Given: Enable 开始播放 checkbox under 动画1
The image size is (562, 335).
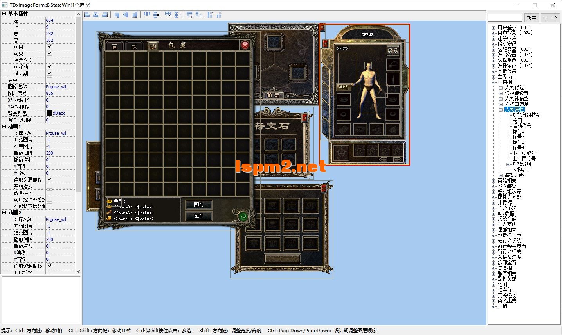Looking at the screenshot, I should coord(49,186).
